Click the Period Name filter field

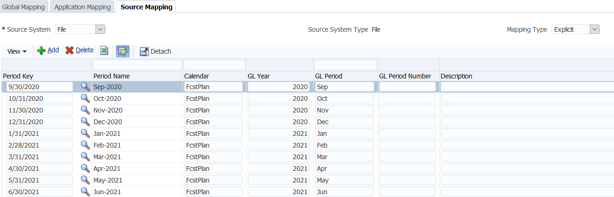point(137,64)
